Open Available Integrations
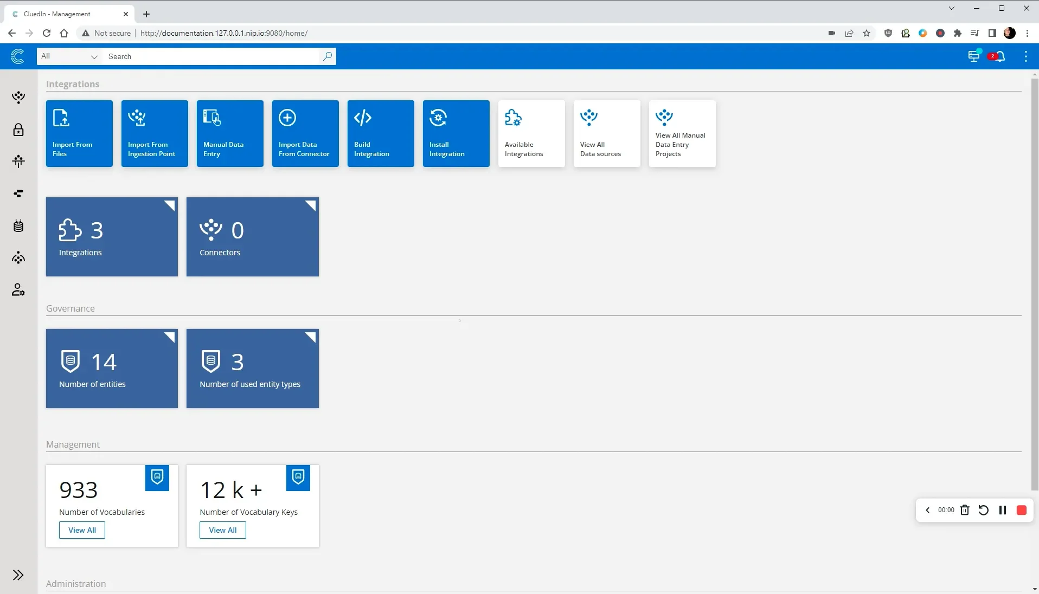 click(531, 133)
